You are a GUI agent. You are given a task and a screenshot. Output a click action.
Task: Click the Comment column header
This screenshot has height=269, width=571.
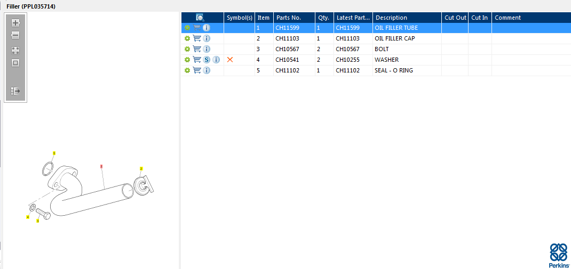(x=532, y=18)
